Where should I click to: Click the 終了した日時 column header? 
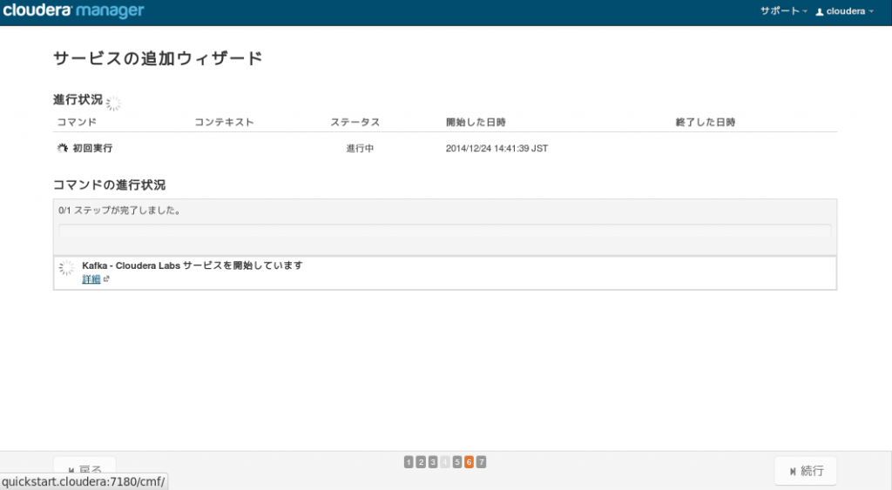coord(706,122)
